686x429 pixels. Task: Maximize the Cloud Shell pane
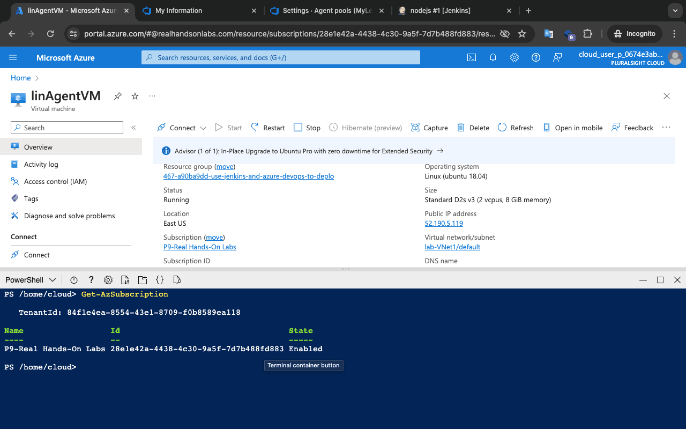coord(660,280)
